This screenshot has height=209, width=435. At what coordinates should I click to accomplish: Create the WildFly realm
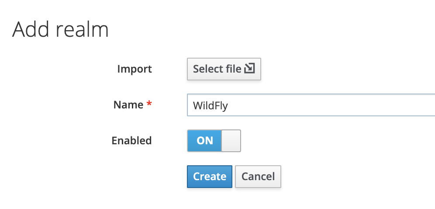210,177
